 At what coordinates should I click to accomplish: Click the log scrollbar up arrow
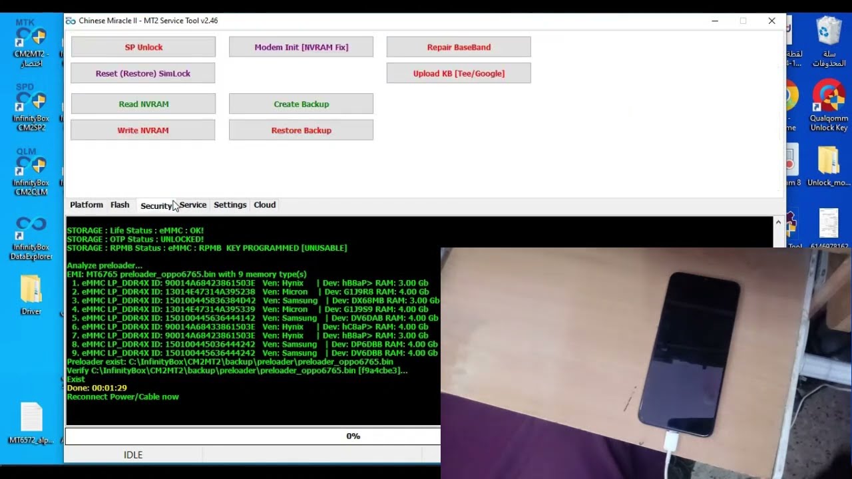click(778, 223)
